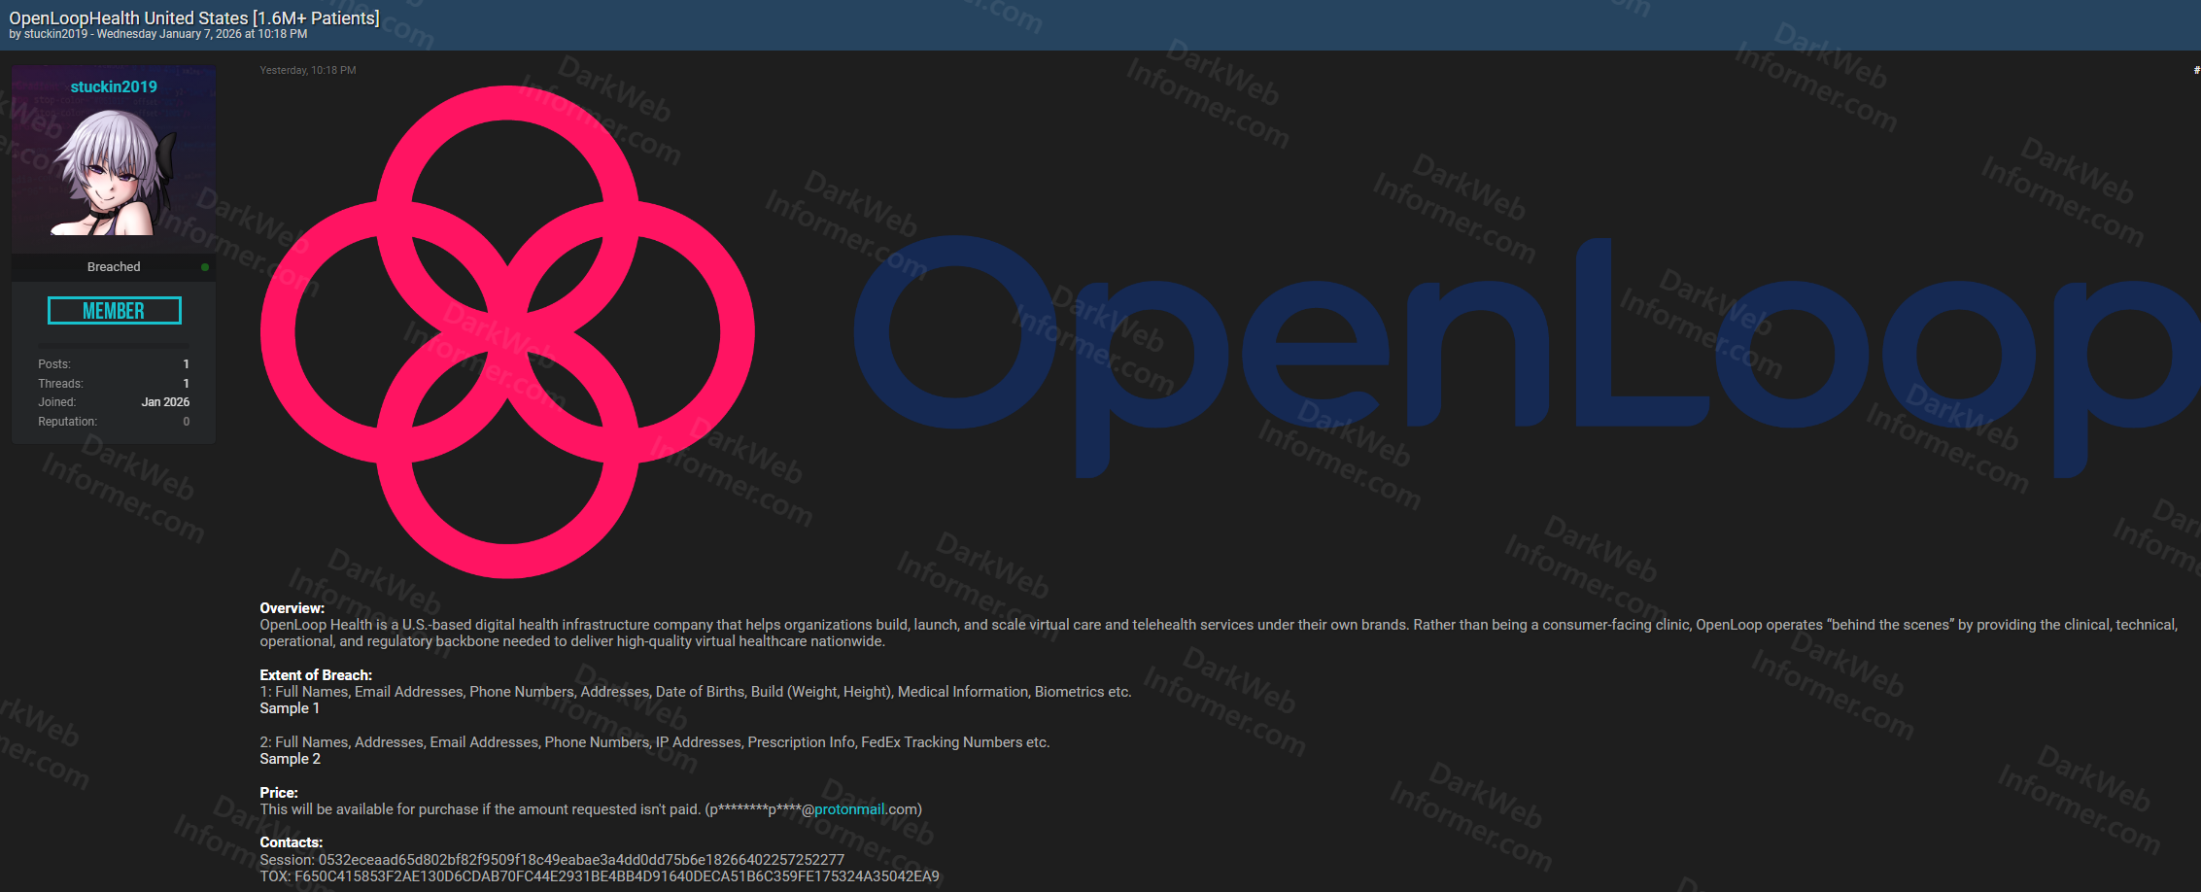Viewport: 2201px width, 892px height.
Task: Click the protonmail email link
Action: pos(849,809)
